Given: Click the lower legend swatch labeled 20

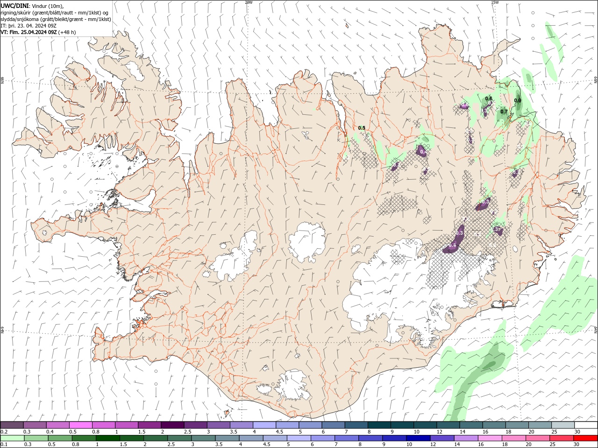Looking at the screenshot, I should (x=537, y=438).
